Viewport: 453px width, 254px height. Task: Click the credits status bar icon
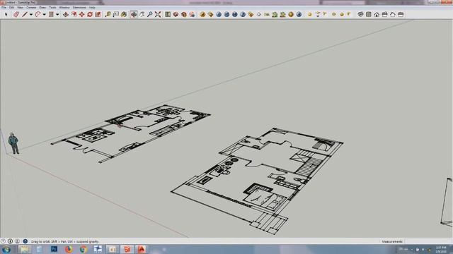coord(10,241)
